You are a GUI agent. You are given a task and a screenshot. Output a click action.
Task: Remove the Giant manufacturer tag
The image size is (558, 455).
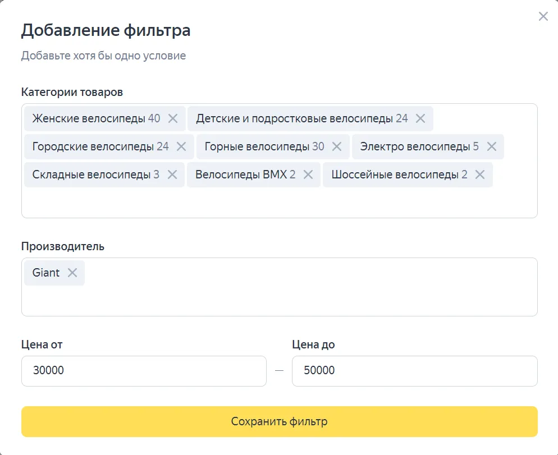point(72,273)
